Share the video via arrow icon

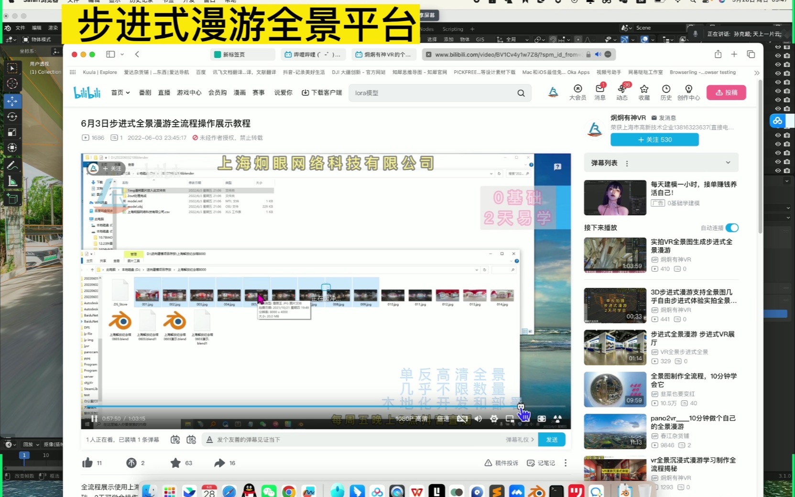coord(219,463)
